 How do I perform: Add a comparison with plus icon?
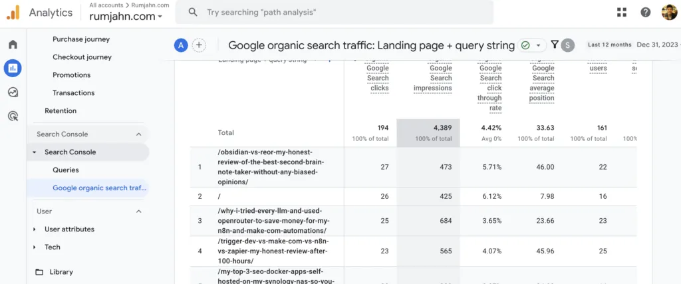coord(198,45)
